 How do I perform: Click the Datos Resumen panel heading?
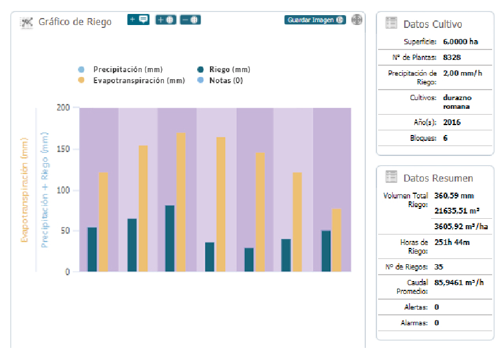(437, 178)
